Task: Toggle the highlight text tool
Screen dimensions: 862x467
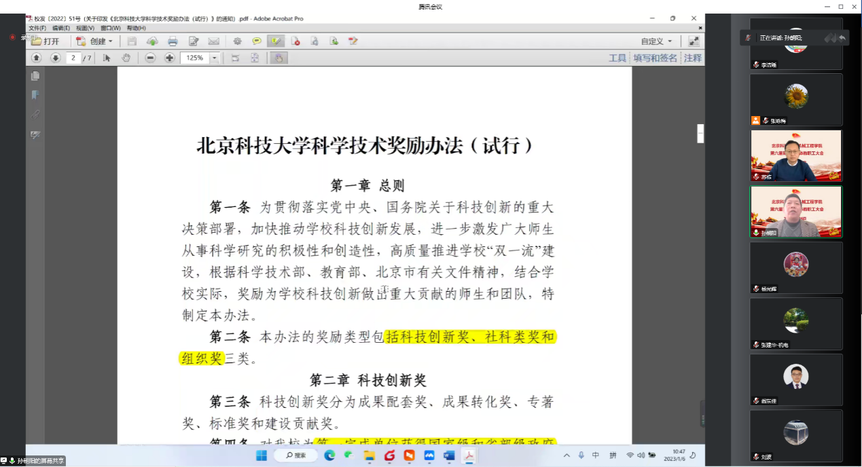Action: [276, 41]
